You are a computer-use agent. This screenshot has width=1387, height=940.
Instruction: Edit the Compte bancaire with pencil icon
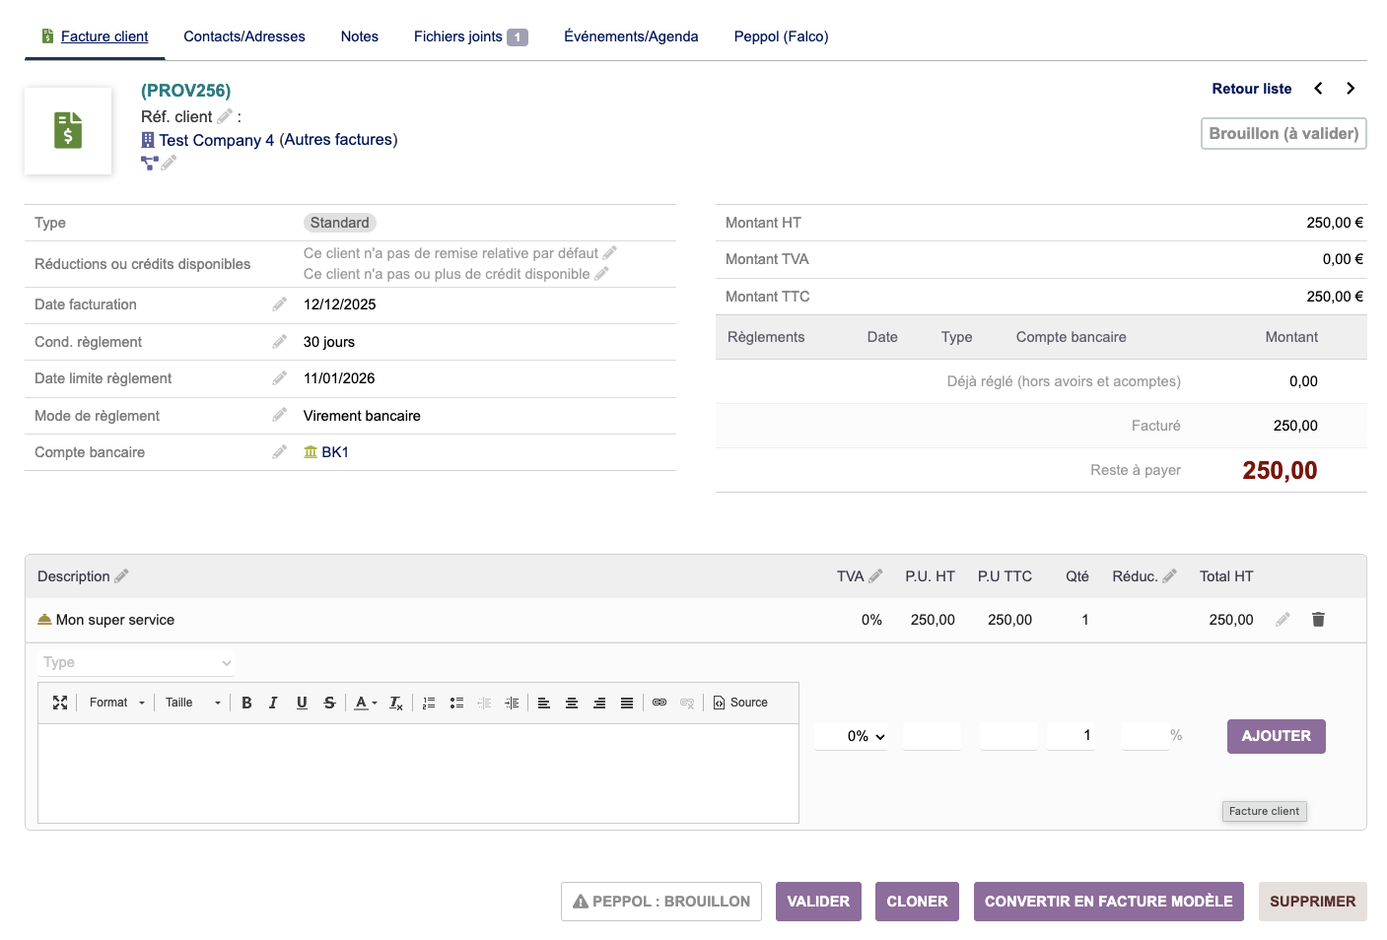(x=280, y=452)
